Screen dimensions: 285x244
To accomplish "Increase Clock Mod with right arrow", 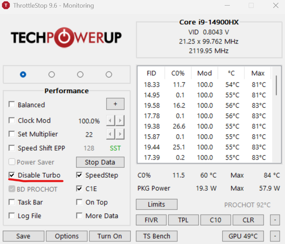I will (x=120, y=120).
